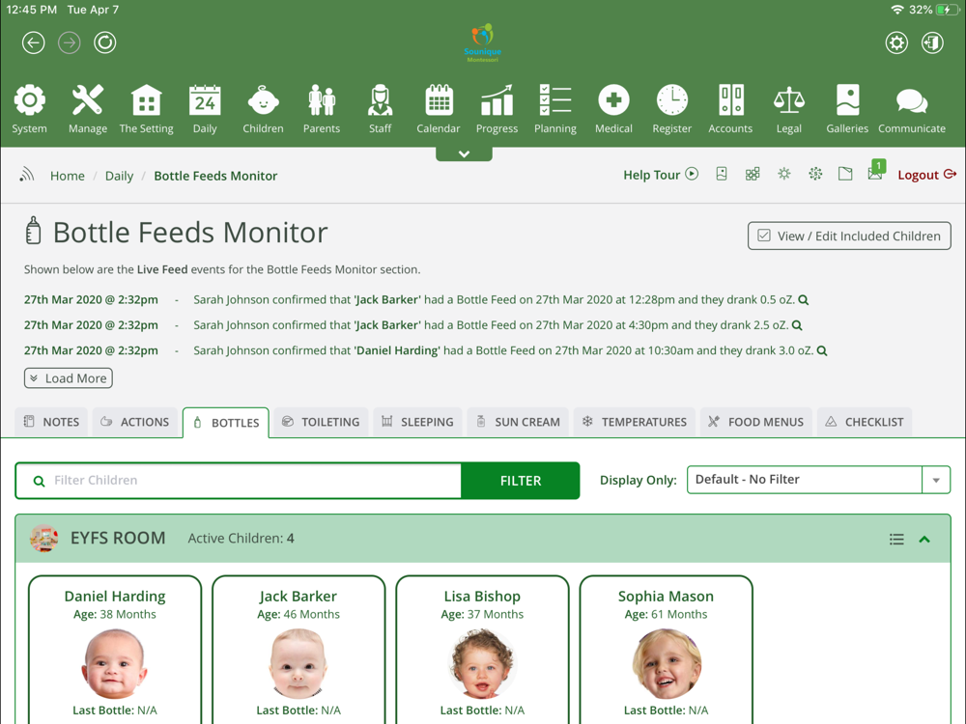Open the System menu
Viewport: 966px width, 724px height.
point(29,109)
